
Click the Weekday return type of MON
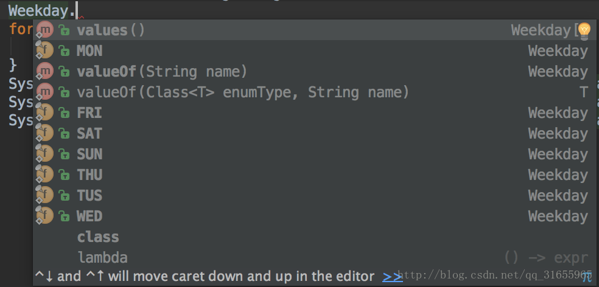pyautogui.click(x=558, y=50)
